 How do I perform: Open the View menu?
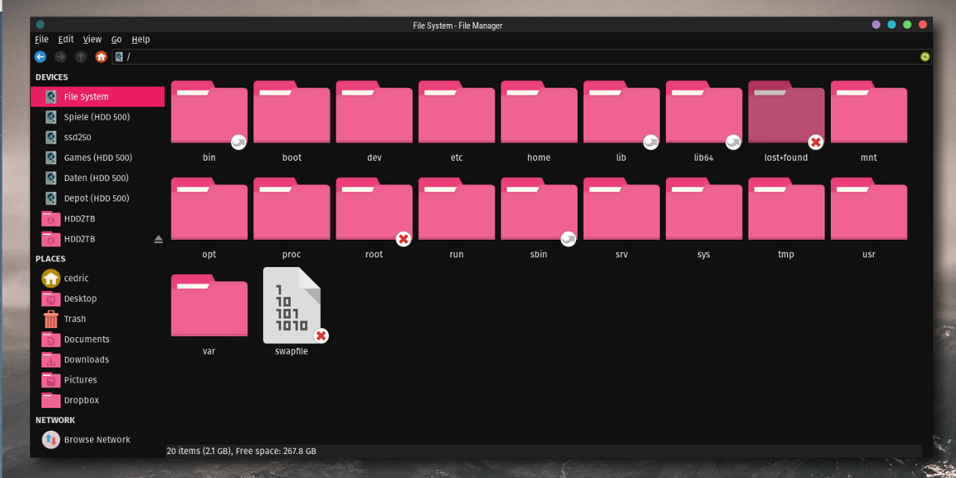[x=92, y=39]
